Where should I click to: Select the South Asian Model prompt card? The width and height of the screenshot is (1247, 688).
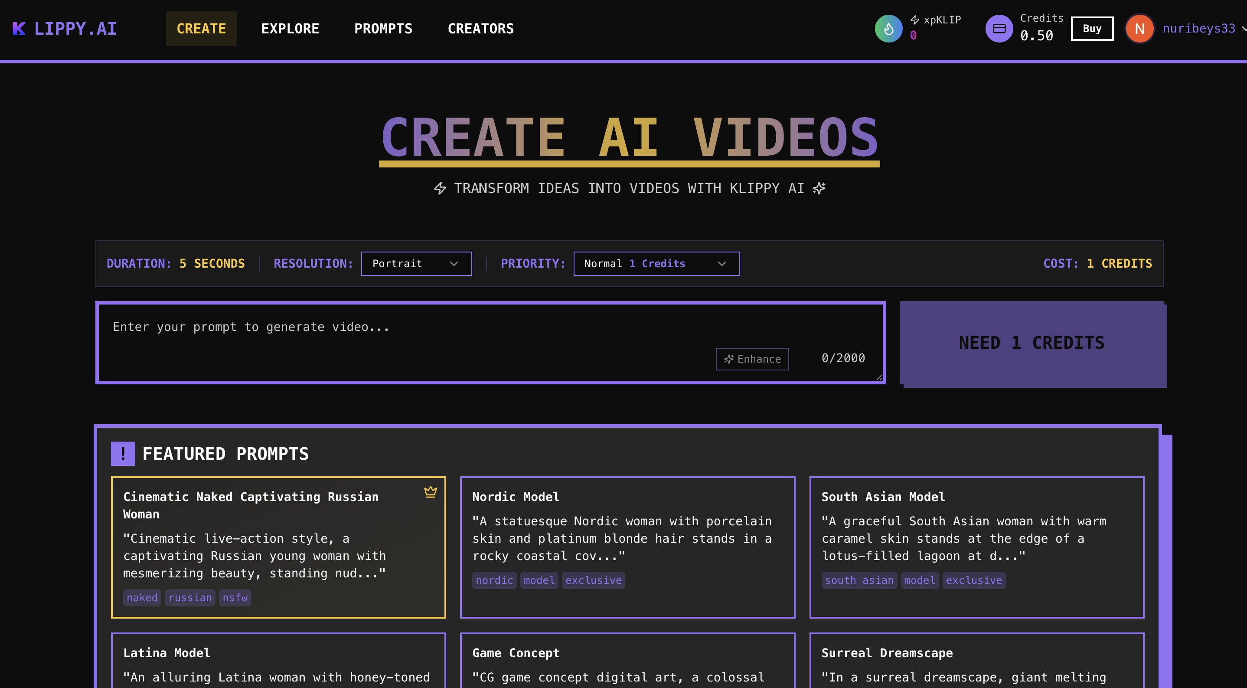pos(976,547)
